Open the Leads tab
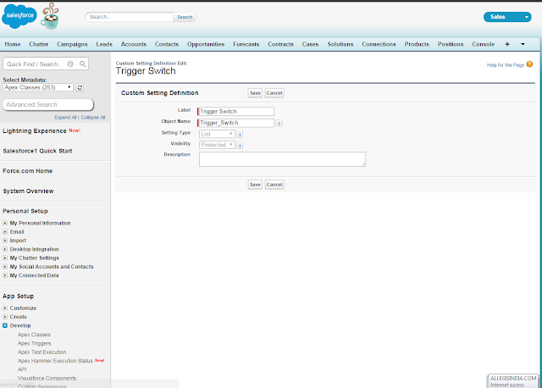Screen dimensions: 542x388 (x=104, y=44)
